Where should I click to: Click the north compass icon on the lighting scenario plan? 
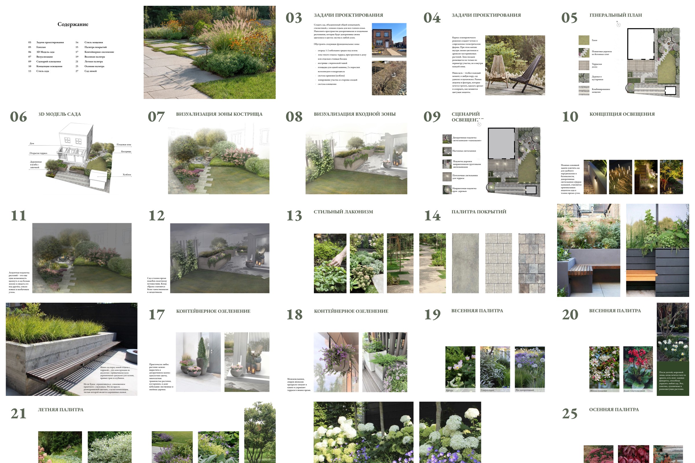click(479, 124)
